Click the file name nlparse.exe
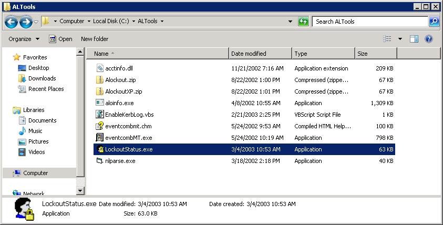 coord(120,161)
